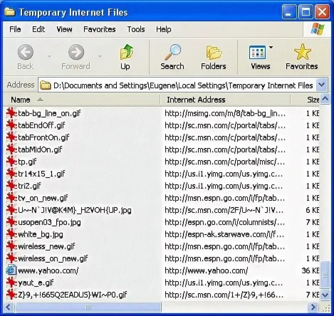Open the Help menu

[x=163, y=29]
